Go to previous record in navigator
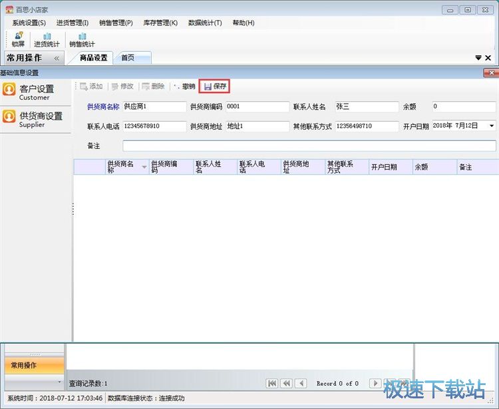 click(x=301, y=384)
